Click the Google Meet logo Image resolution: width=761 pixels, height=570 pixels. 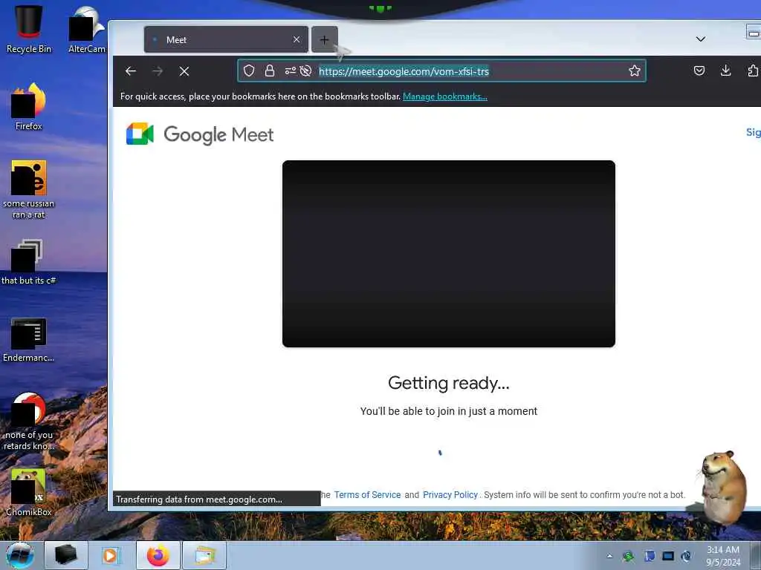tap(199, 134)
